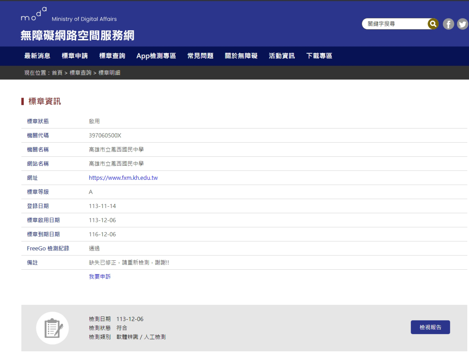Open the Twitter social icon
This screenshot has width=469, height=362.
(463, 24)
